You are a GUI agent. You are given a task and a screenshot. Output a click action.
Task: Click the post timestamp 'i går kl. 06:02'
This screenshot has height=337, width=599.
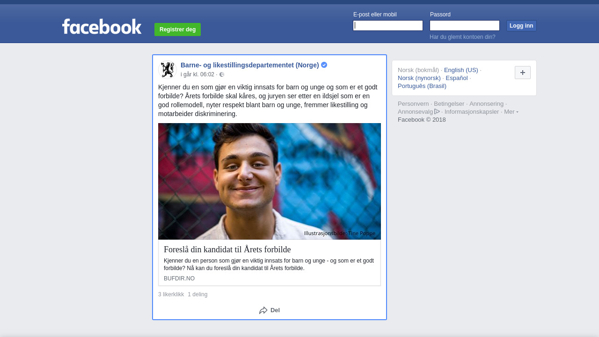tap(197, 74)
